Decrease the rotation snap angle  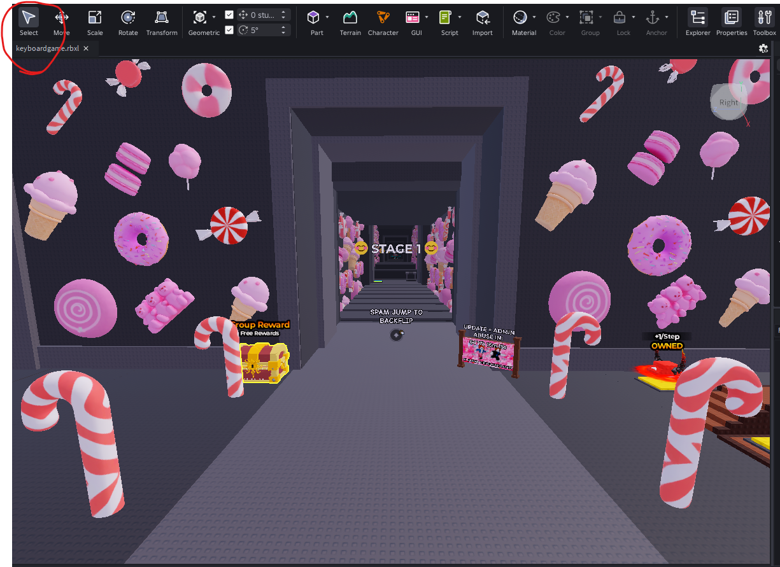pyautogui.click(x=283, y=32)
